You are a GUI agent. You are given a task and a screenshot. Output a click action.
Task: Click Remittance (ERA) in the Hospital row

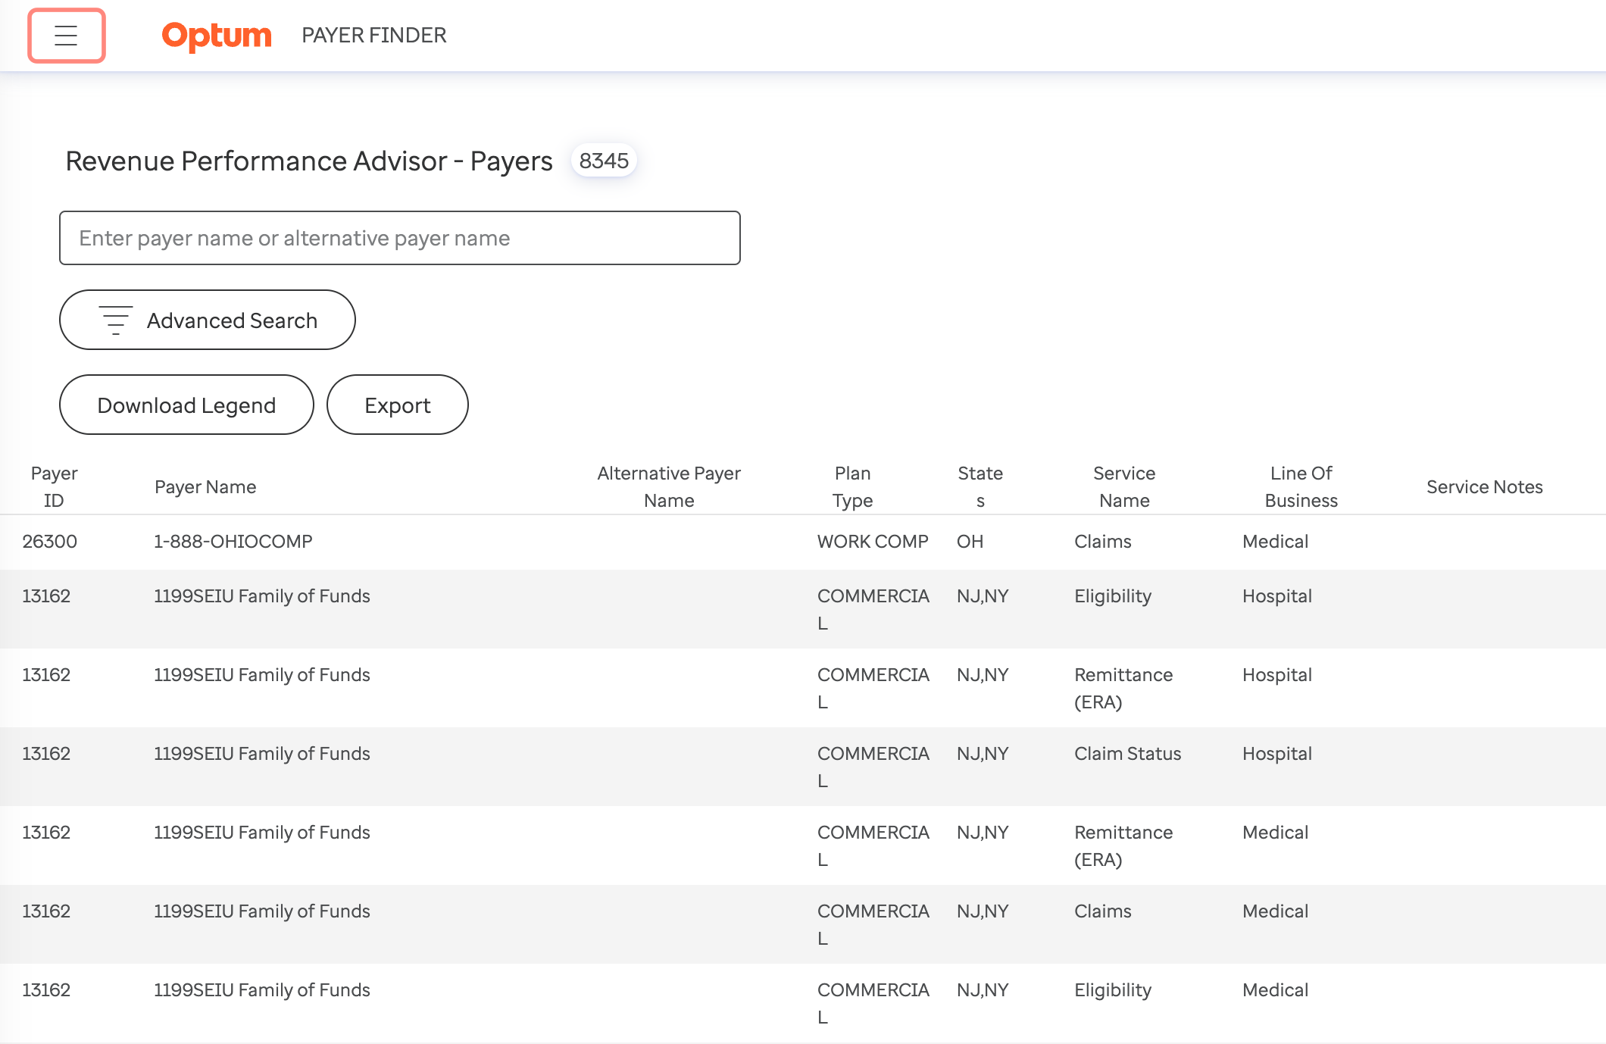[x=1123, y=688]
